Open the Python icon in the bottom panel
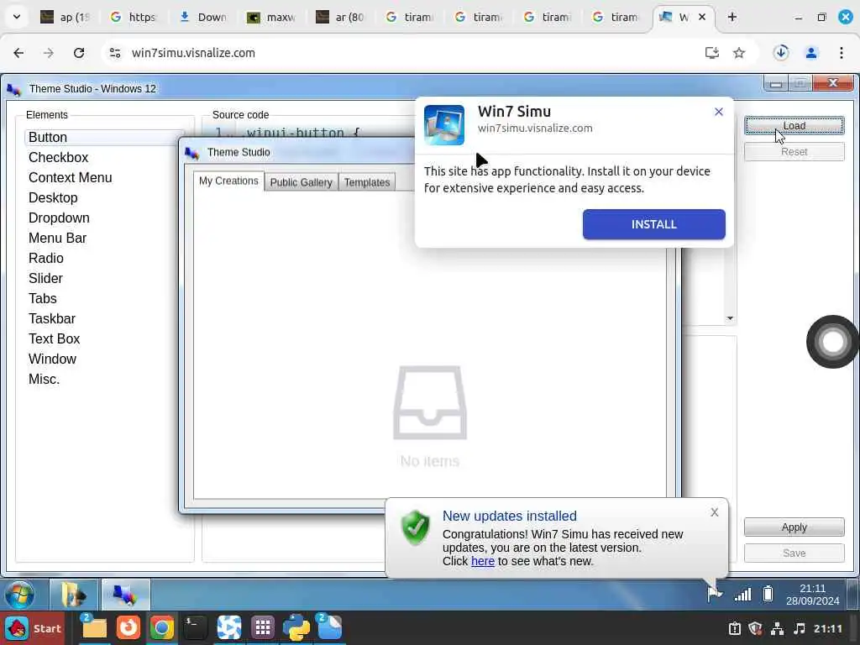The height and width of the screenshot is (645, 860). (296, 628)
